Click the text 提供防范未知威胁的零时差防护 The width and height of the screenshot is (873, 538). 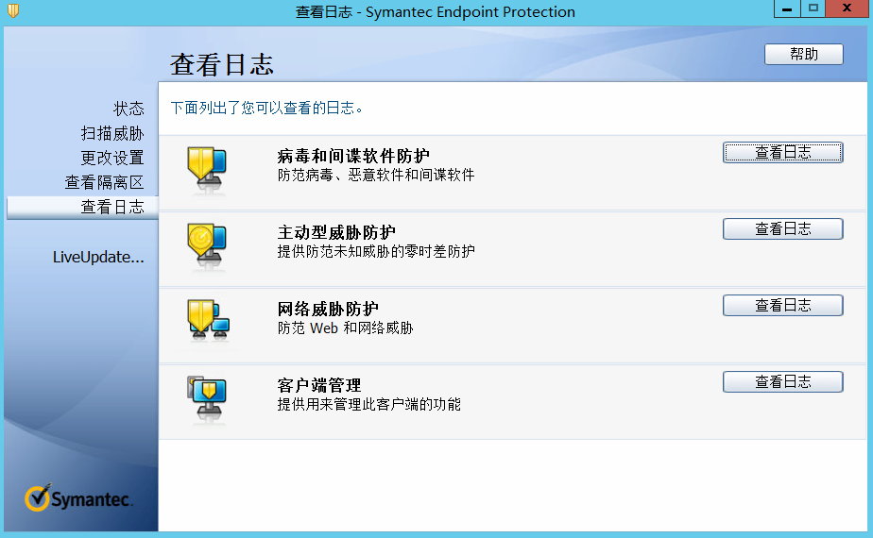(376, 251)
